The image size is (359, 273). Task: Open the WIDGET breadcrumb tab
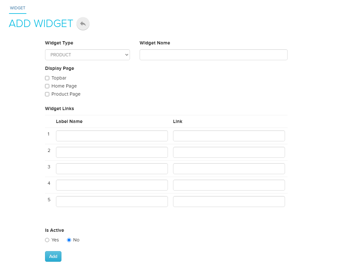(x=18, y=8)
